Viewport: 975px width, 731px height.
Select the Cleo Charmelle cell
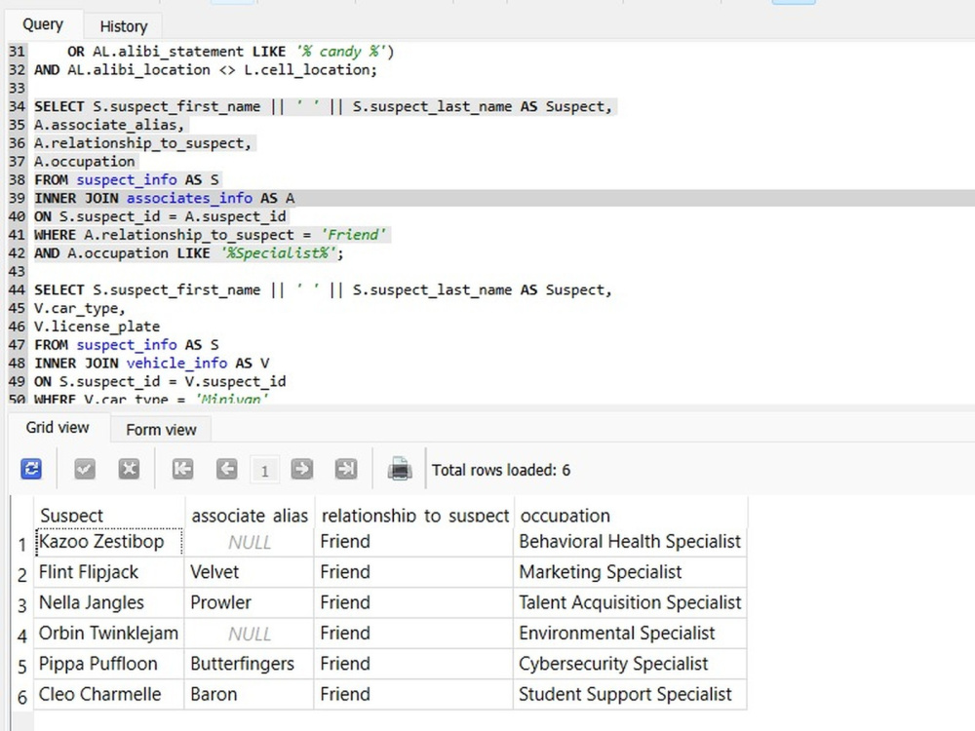pyautogui.click(x=109, y=694)
